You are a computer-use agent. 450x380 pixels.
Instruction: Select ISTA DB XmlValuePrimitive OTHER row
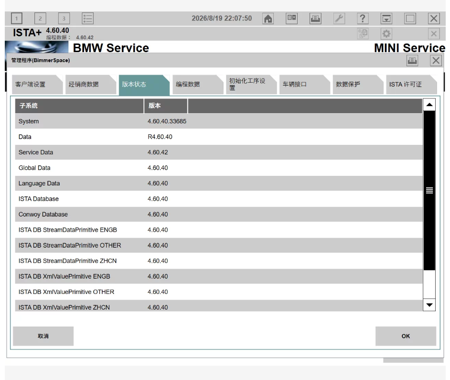point(219,292)
